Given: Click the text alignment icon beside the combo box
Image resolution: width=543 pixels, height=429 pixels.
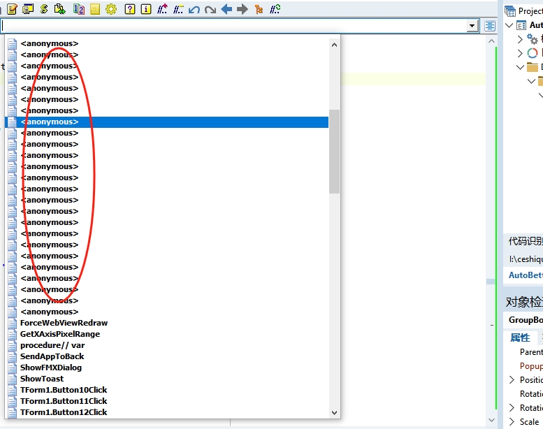Looking at the screenshot, I should point(490,26).
